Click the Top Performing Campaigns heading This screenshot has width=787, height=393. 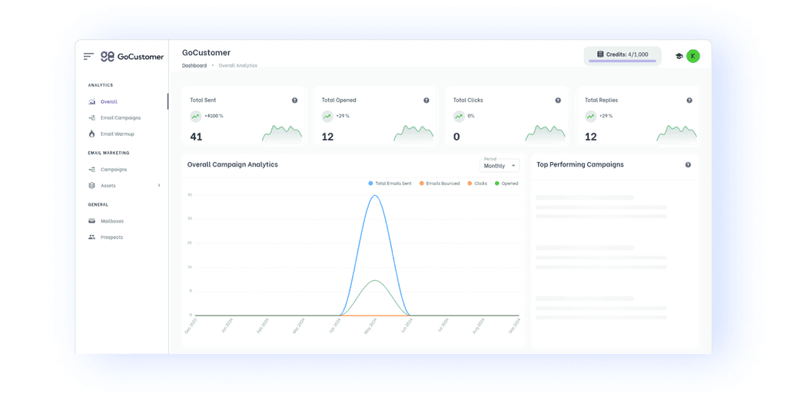click(580, 164)
